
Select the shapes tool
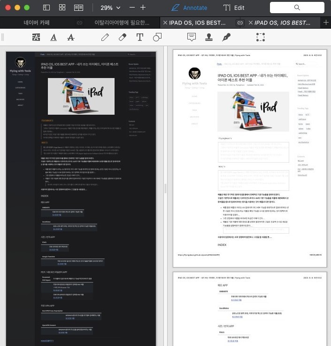[157, 37]
